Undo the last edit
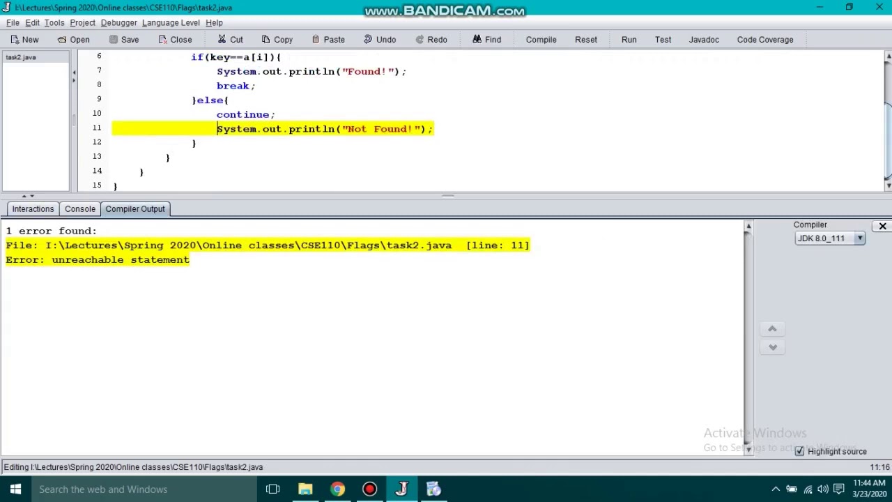This screenshot has height=502, width=892. [x=379, y=40]
